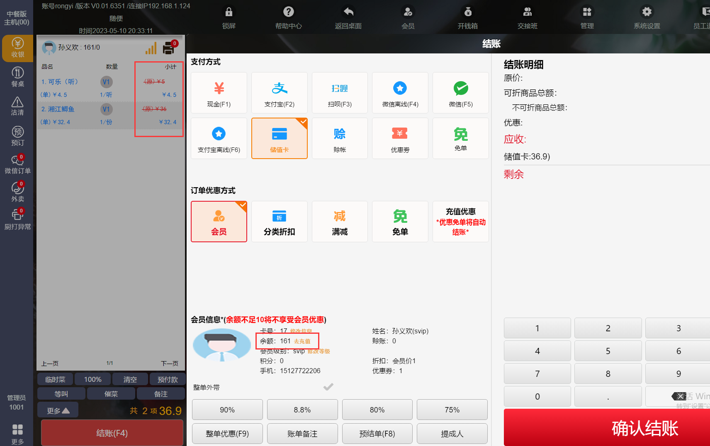Choose WeChat (F5) payment option

pyautogui.click(x=460, y=93)
